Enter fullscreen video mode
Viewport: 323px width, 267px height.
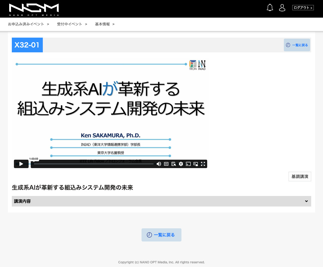203,164
